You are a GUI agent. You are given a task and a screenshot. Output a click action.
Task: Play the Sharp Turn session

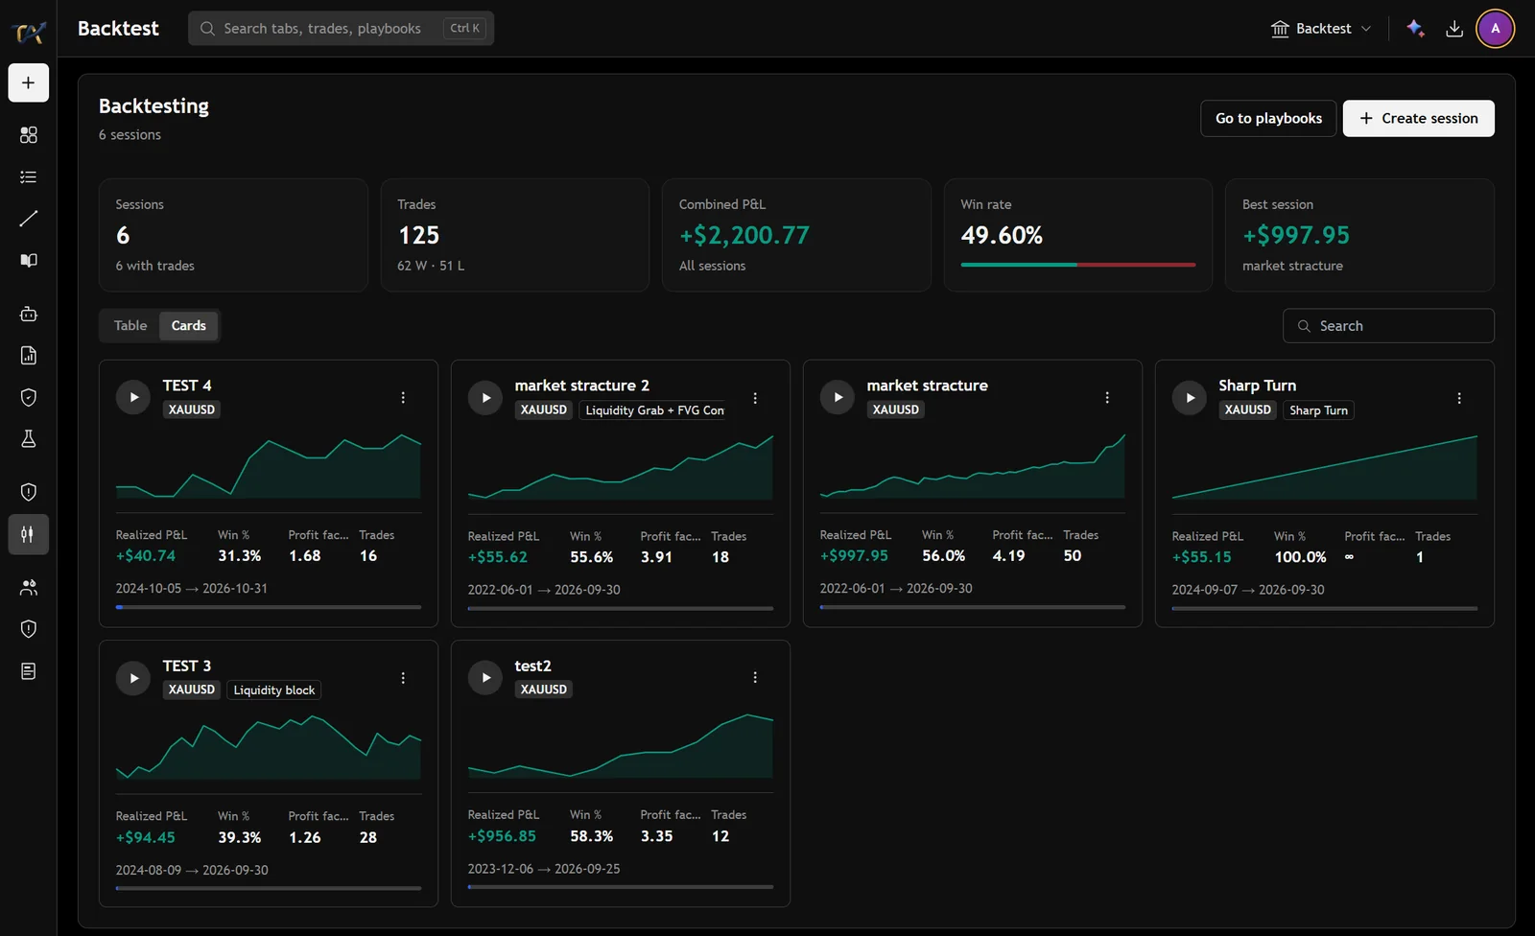[1190, 397]
